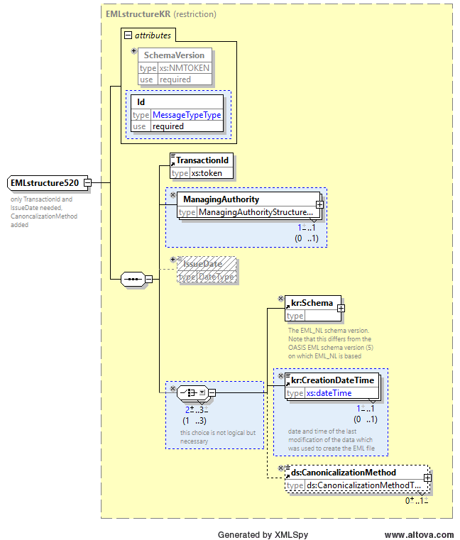Click the EML_NL schema version annotation

pyautogui.click(x=330, y=343)
